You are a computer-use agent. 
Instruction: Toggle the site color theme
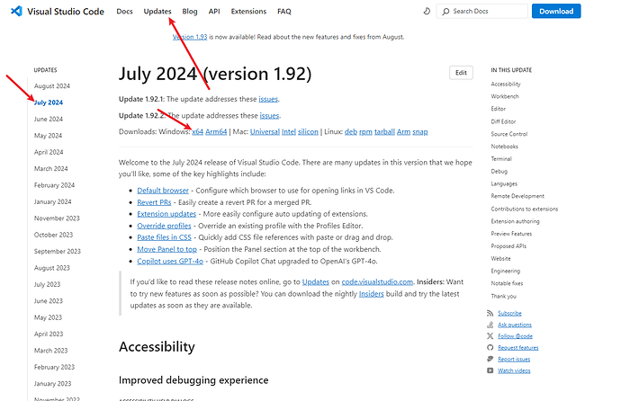coord(427,12)
